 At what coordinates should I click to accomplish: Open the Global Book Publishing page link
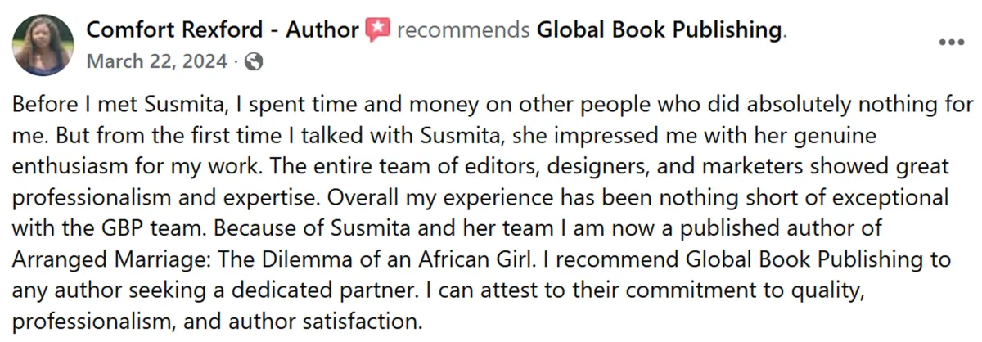(659, 30)
